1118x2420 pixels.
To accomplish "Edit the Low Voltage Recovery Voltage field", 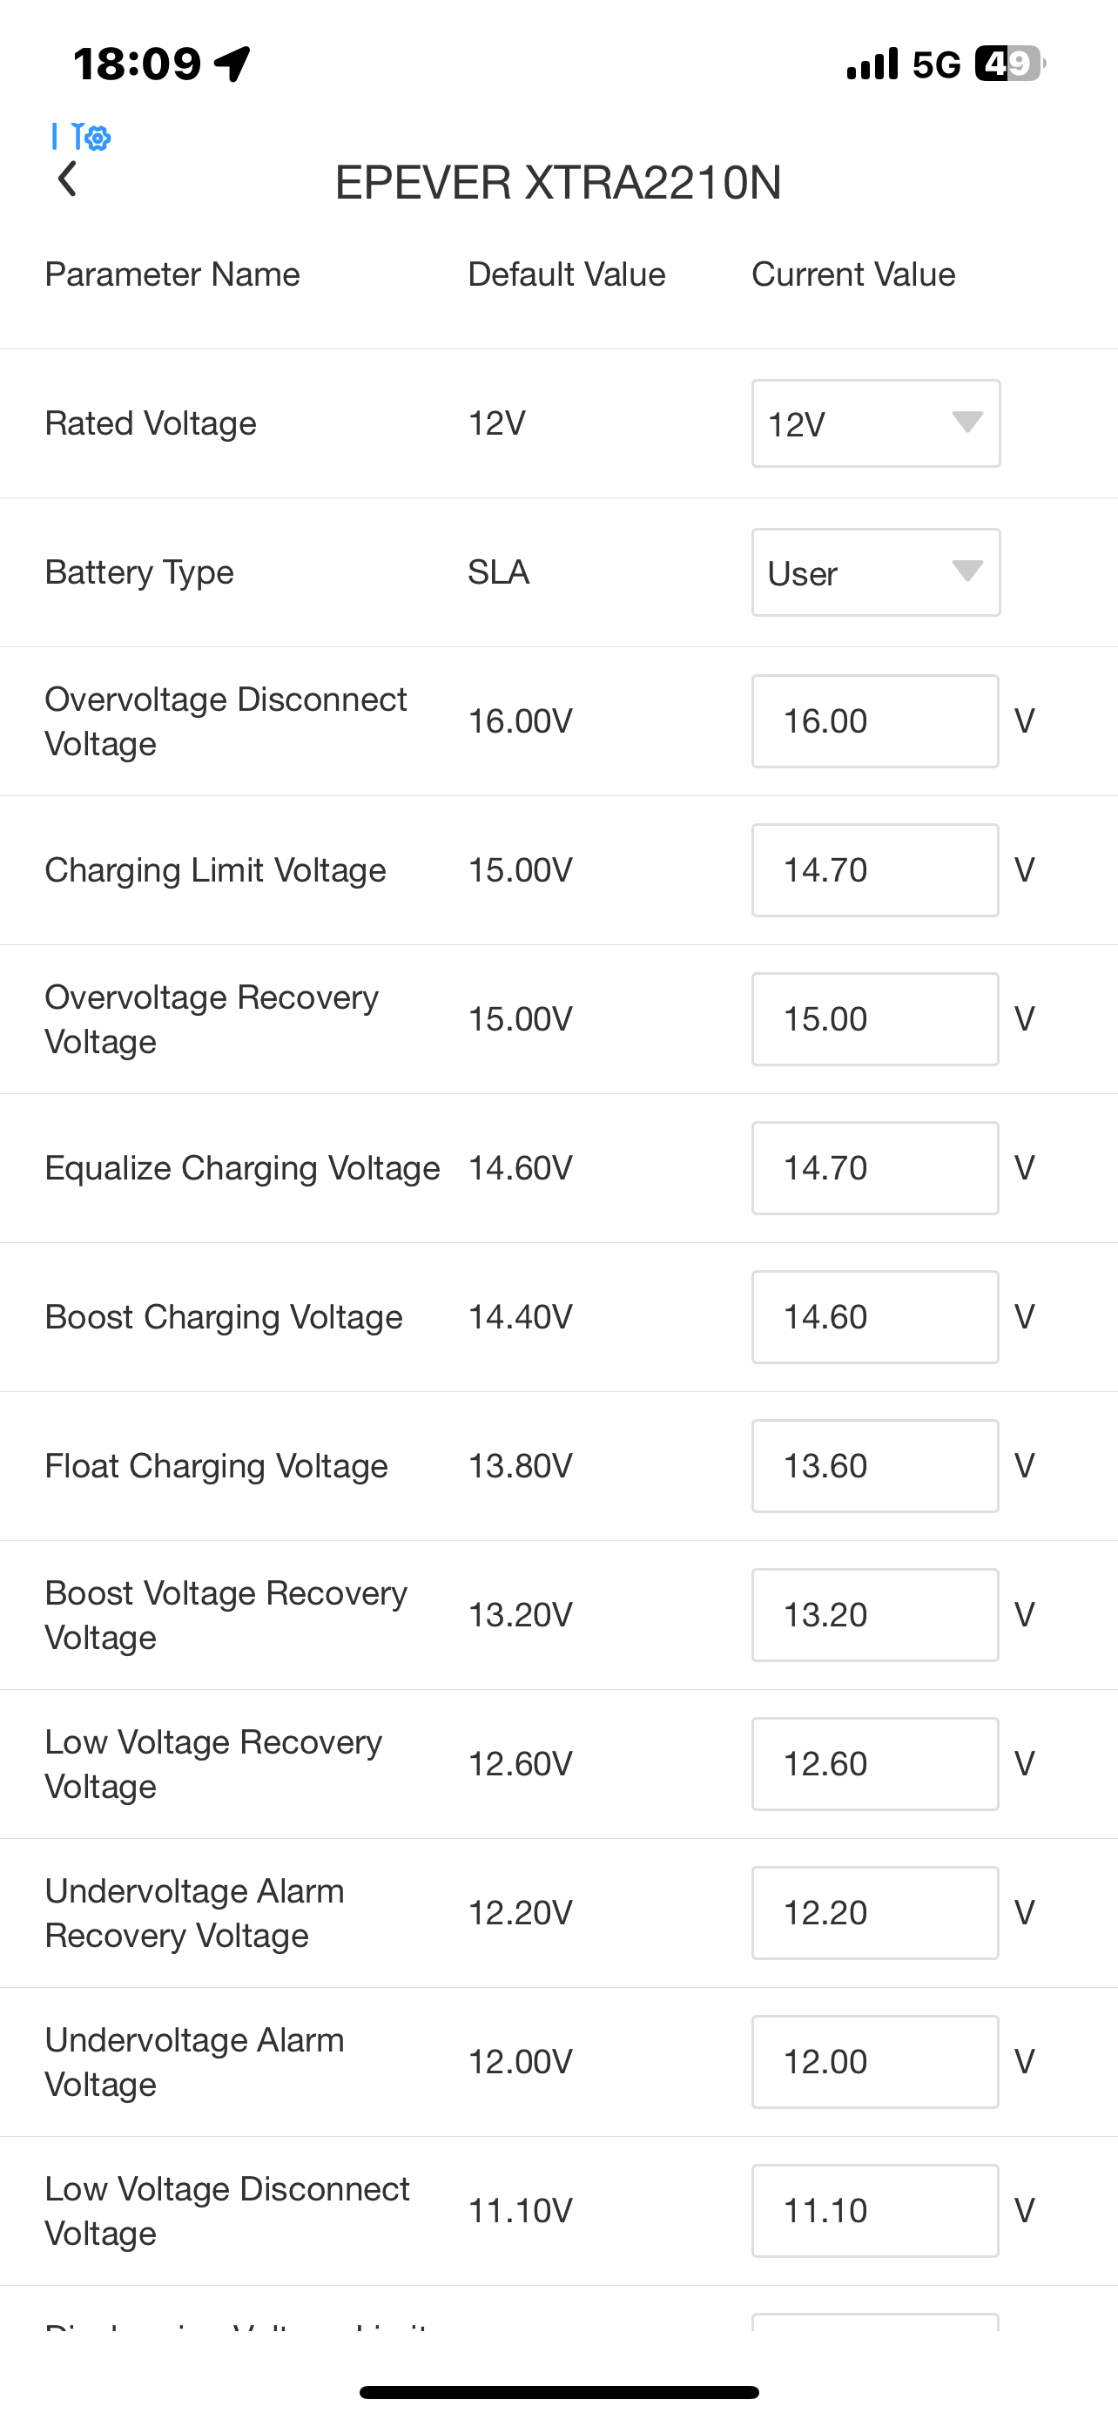I will point(874,1764).
